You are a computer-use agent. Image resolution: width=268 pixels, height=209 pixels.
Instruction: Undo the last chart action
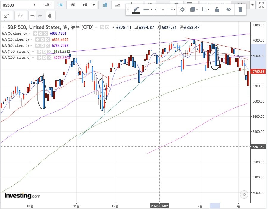click(x=32, y=16)
